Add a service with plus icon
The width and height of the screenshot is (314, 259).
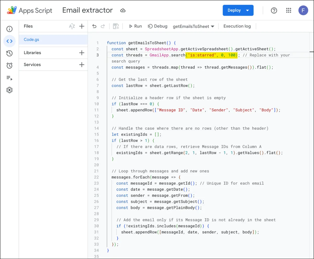tap(82, 65)
